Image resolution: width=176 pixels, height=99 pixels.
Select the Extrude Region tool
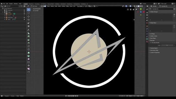pyautogui.click(x=29, y=37)
